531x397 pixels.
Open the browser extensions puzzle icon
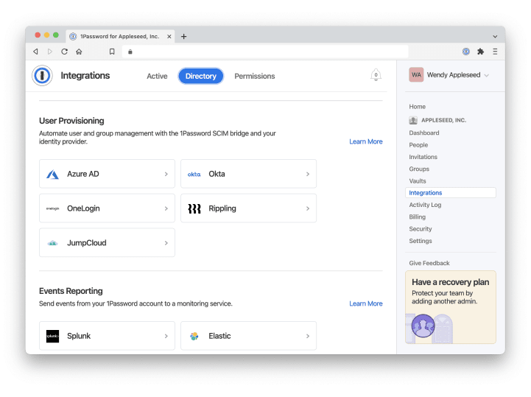coord(480,52)
